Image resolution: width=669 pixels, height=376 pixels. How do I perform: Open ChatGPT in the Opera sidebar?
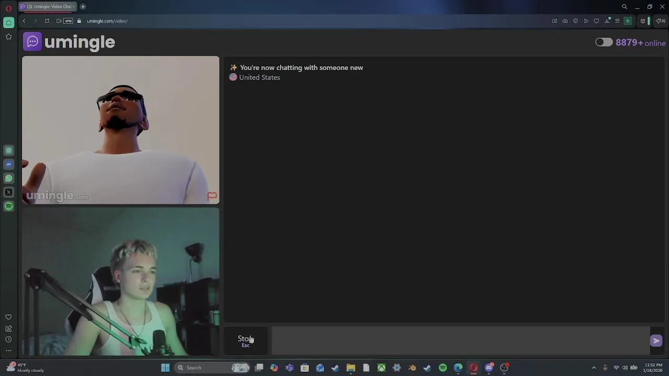click(x=8, y=150)
